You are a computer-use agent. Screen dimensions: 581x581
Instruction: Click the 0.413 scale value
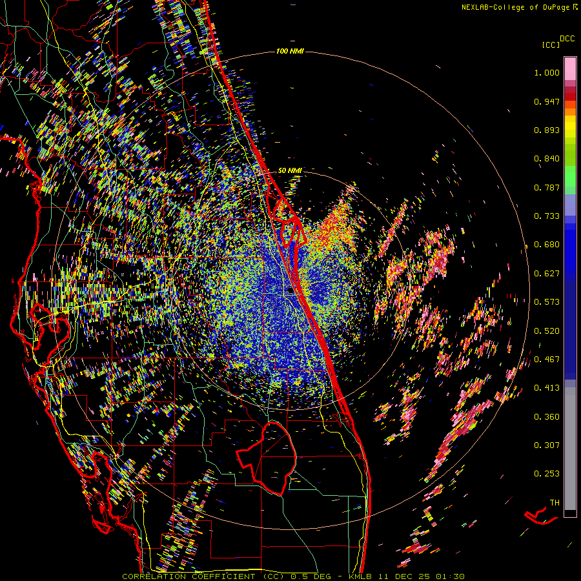coord(547,388)
